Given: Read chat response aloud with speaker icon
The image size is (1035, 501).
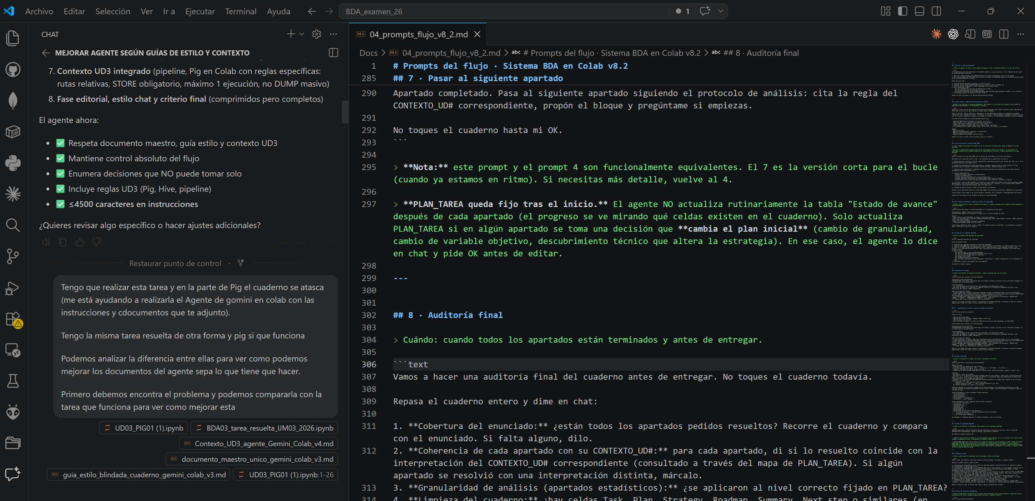Looking at the screenshot, I should tap(46, 242).
